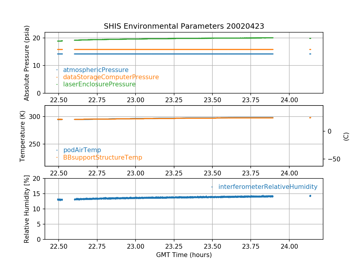359x269 pixels.
Task: Click the green marker beside laserEnclosurePressure
Action: (x=57, y=84)
